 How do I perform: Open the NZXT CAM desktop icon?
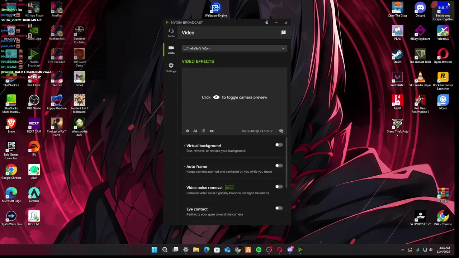(34, 126)
